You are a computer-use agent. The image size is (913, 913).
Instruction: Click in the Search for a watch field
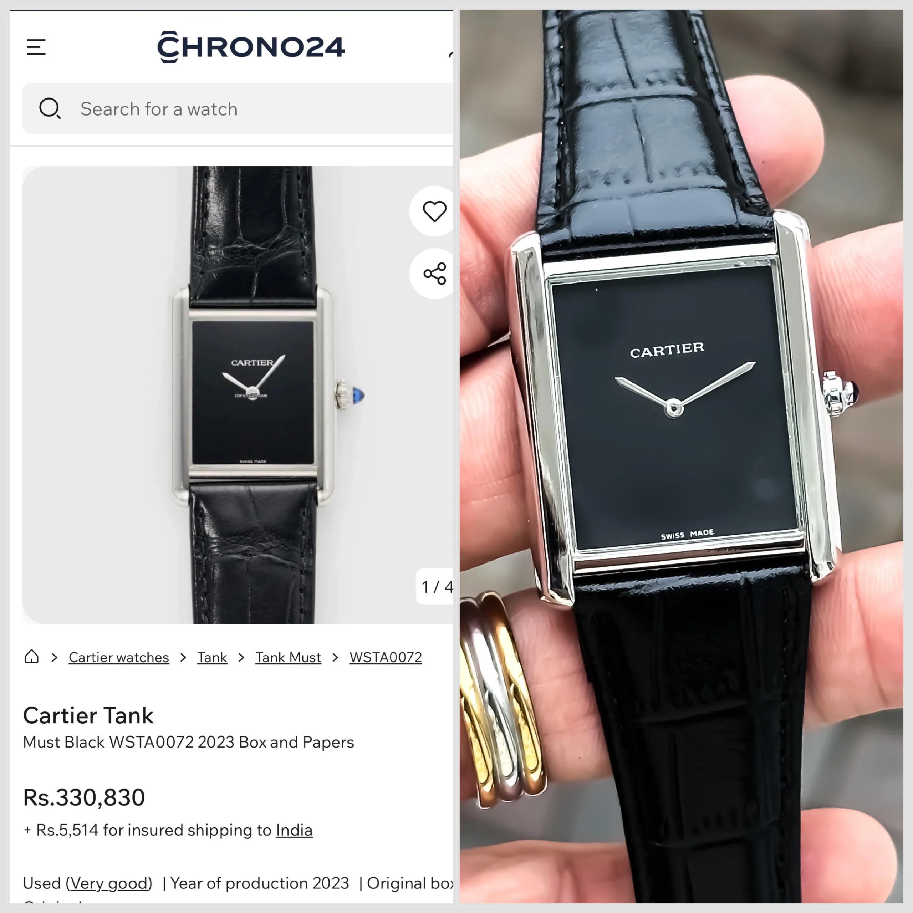(238, 109)
